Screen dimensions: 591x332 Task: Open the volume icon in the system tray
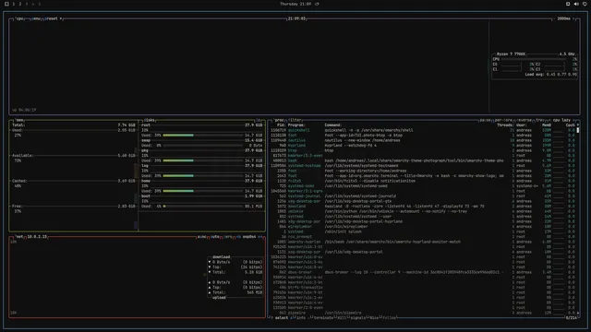(576, 4)
